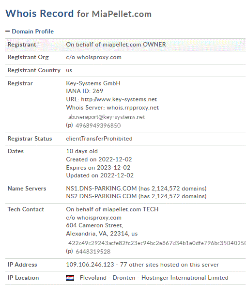Click tech contact phone 6448319528
The width and height of the screenshot is (246, 285).
coord(93,252)
